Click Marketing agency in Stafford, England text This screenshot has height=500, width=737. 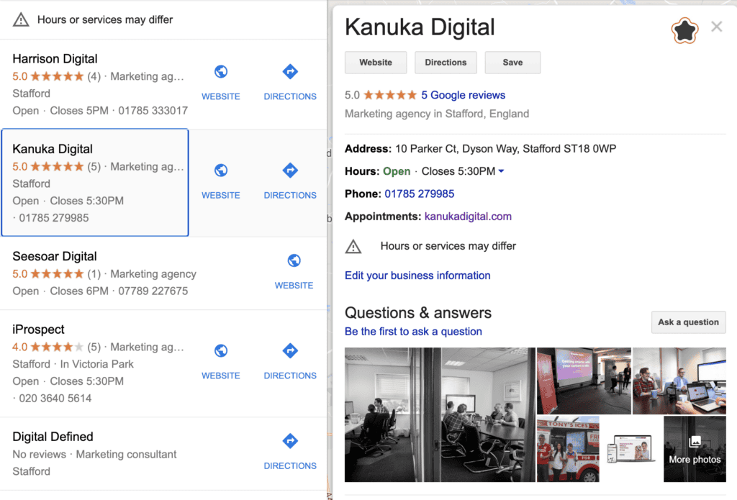(x=437, y=114)
